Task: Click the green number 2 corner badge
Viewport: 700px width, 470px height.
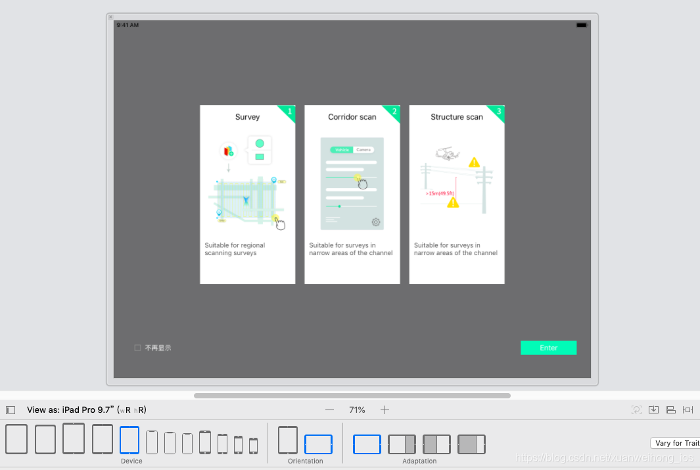Action: point(394,112)
